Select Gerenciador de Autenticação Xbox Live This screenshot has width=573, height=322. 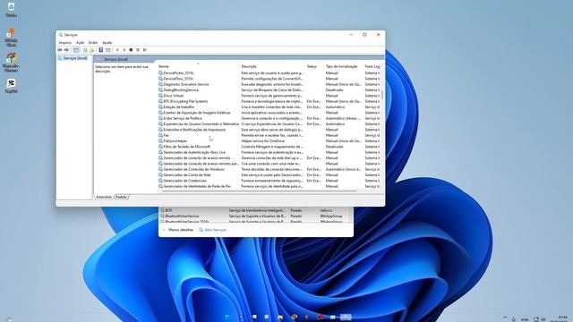[x=269, y=152]
